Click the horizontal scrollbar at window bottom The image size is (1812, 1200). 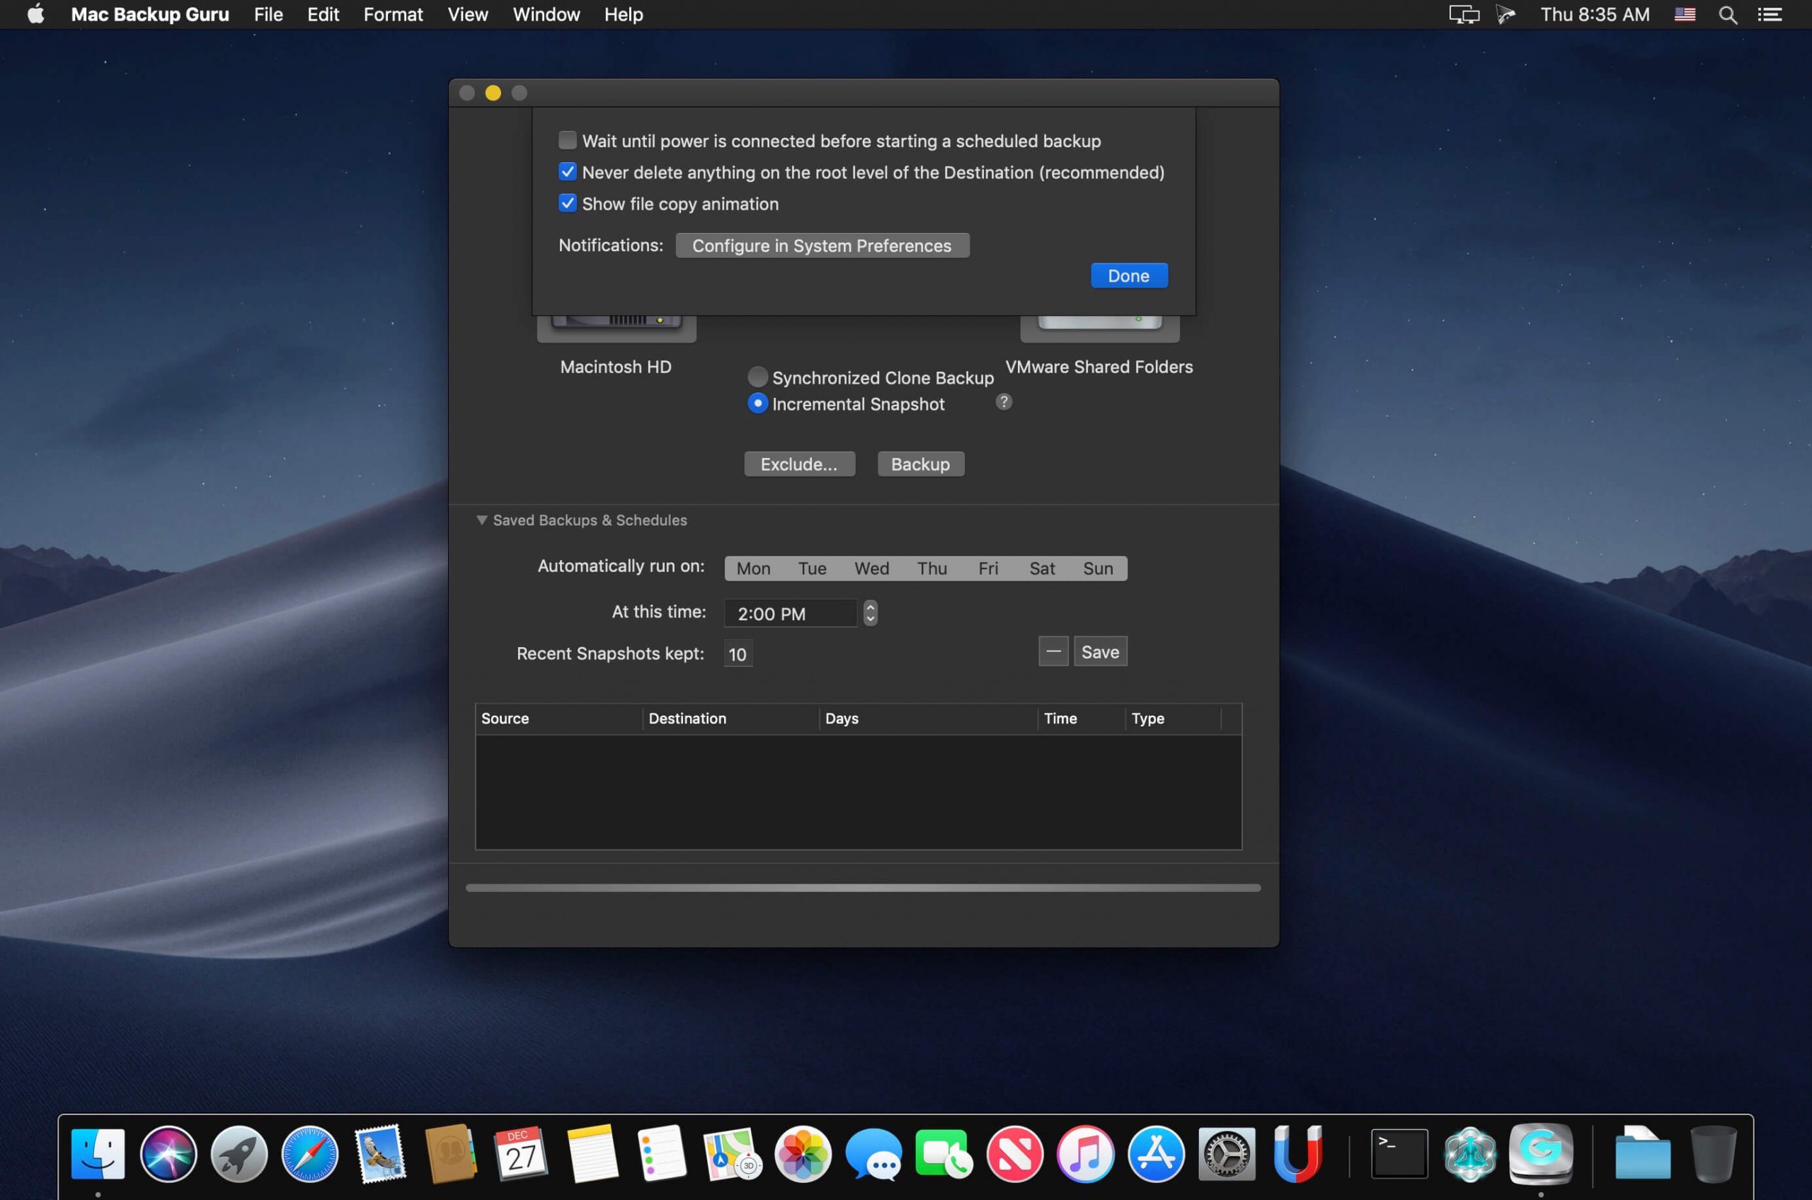(863, 887)
